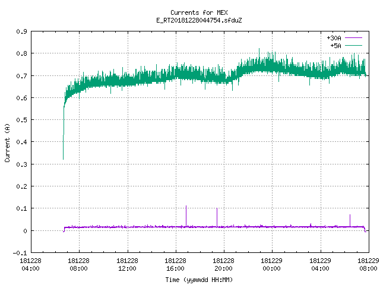Click the y-axis value 0.1

[x=21, y=208]
